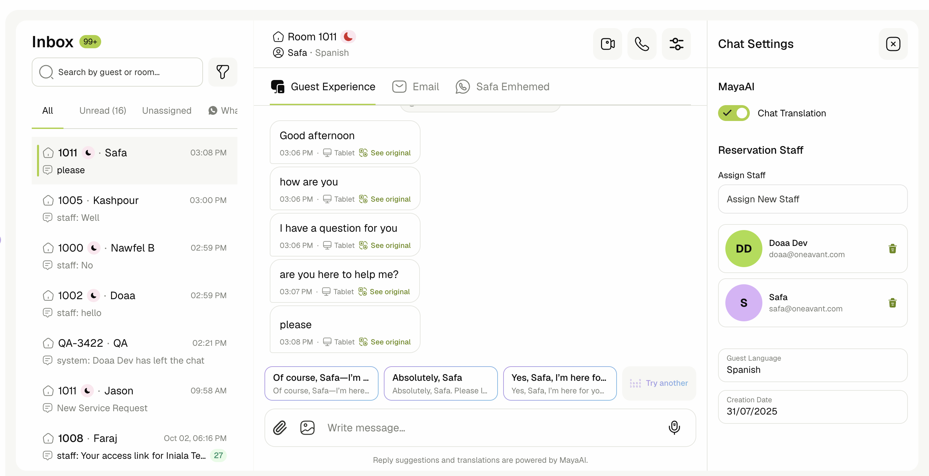This screenshot has height=476, width=929.
Task: Close the Chat Settings panel
Action: coord(893,44)
